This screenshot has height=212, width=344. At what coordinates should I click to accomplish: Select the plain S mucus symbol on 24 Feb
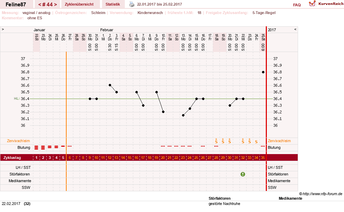(x=256, y=142)
